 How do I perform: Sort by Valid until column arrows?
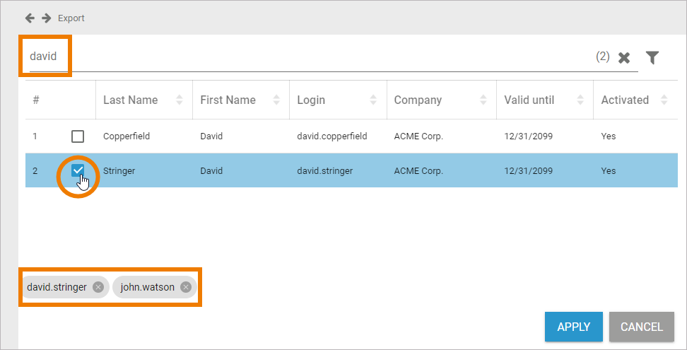(580, 100)
